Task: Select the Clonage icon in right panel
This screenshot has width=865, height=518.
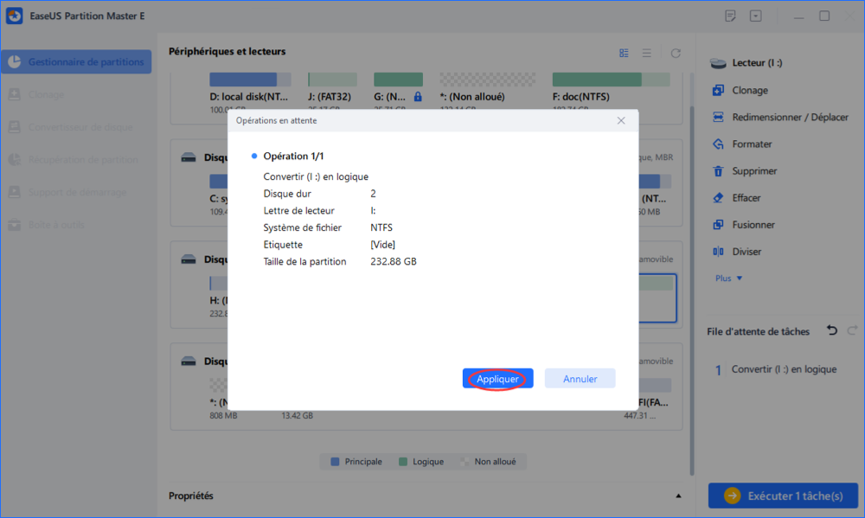Action: 717,90
